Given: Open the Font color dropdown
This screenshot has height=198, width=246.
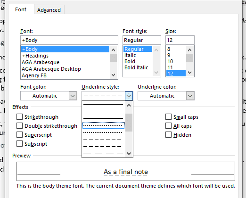Looking at the screenshot, I should [73, 96].
